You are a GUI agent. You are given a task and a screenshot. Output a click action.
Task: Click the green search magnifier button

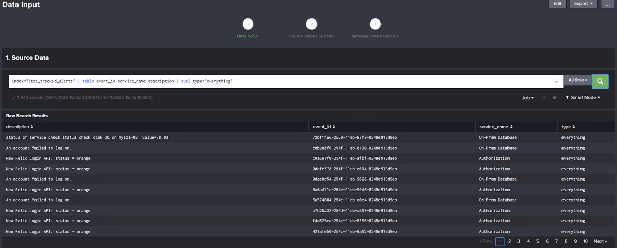click(x=601, y=81)
